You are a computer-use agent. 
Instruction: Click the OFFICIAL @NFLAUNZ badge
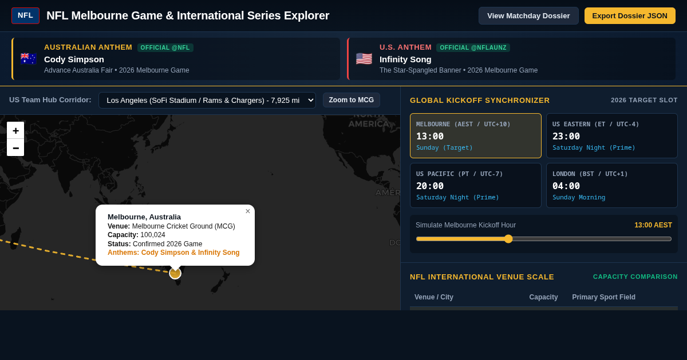coord(473,47)
